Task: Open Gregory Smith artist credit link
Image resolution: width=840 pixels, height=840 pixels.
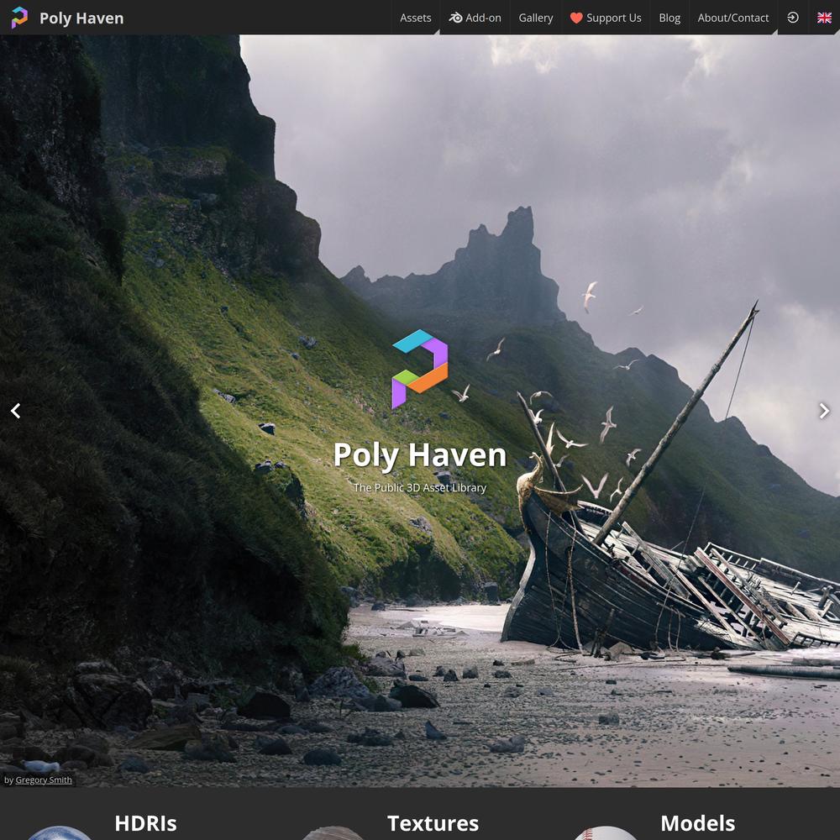Action: point(44,780)
